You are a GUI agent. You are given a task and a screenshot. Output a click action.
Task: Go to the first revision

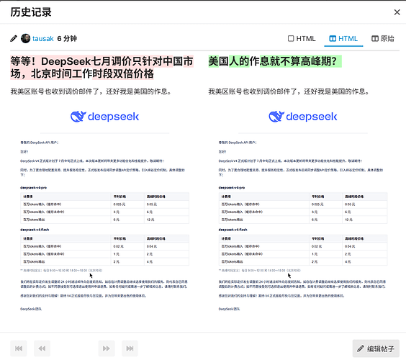[x=19, y=348]
